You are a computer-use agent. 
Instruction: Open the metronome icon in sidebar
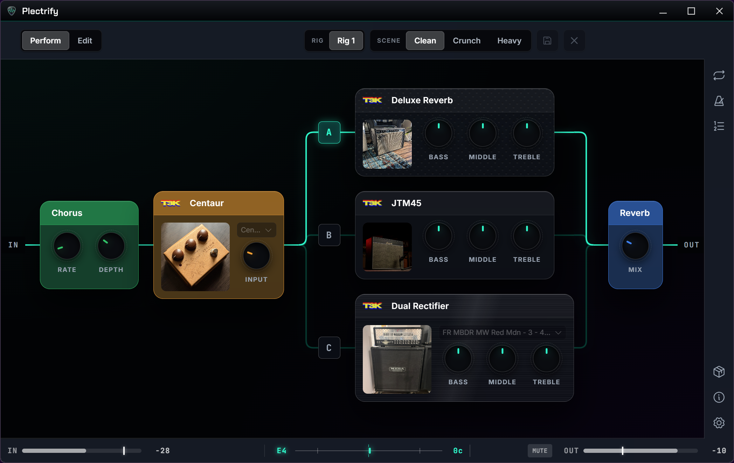[x=719, y=101]
